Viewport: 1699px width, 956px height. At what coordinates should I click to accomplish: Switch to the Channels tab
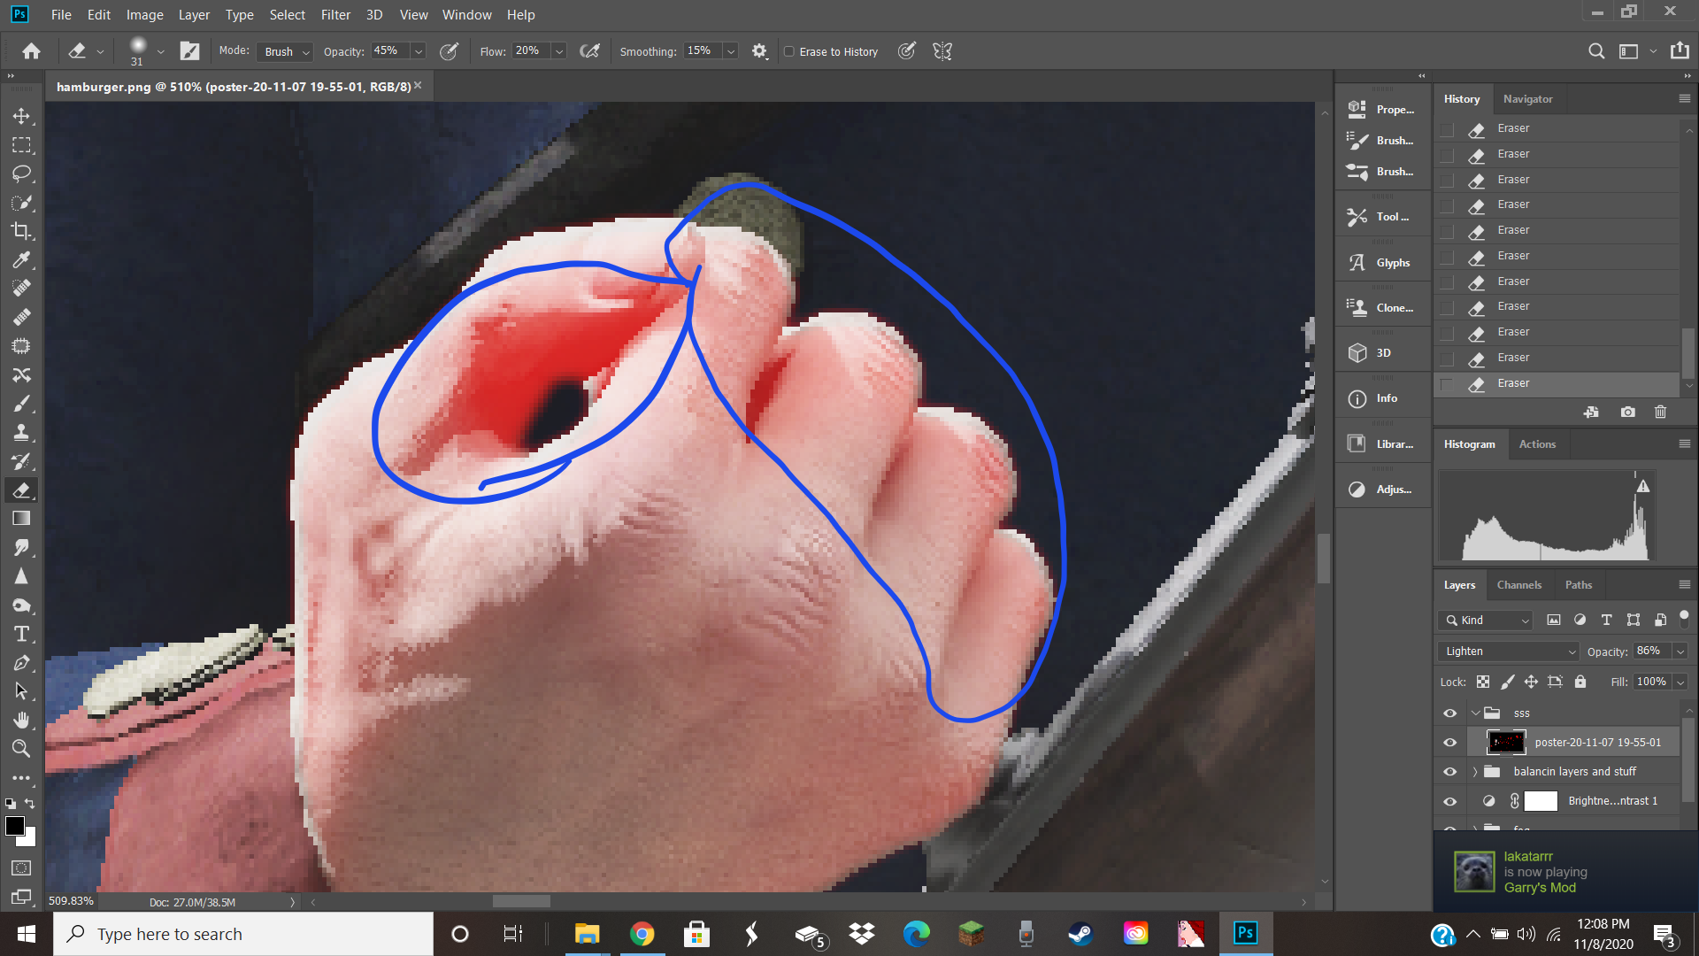coord(1518,585)
